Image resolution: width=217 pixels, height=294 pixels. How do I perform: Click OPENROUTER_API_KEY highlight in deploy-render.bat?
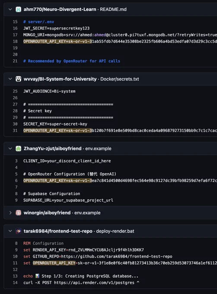click(x=54, y=263)
